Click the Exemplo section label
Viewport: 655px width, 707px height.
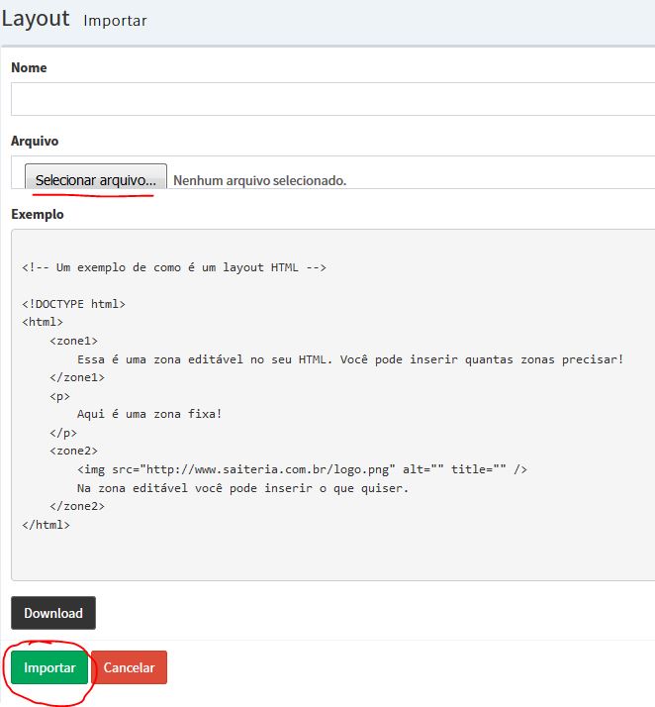pos(38,214)
